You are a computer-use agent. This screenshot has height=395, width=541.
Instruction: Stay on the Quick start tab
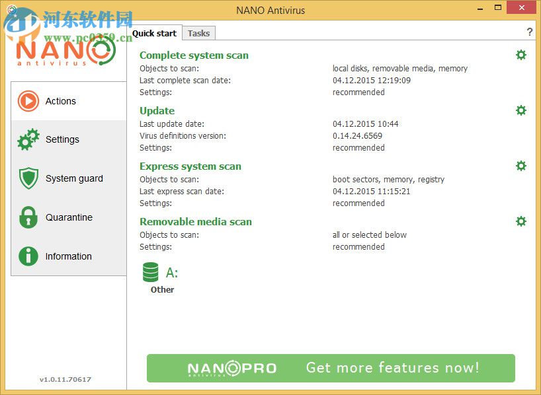tap(154, 33)
